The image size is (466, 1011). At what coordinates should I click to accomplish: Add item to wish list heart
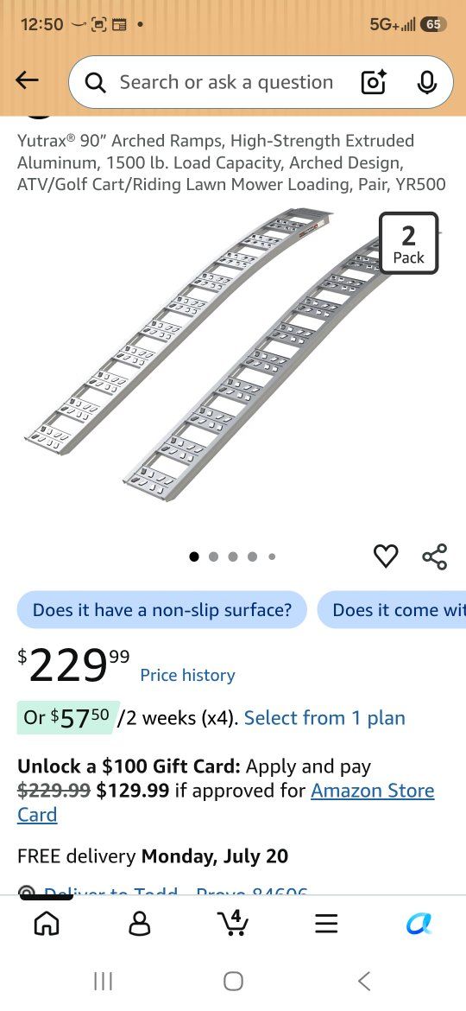[x=387, y=556]
